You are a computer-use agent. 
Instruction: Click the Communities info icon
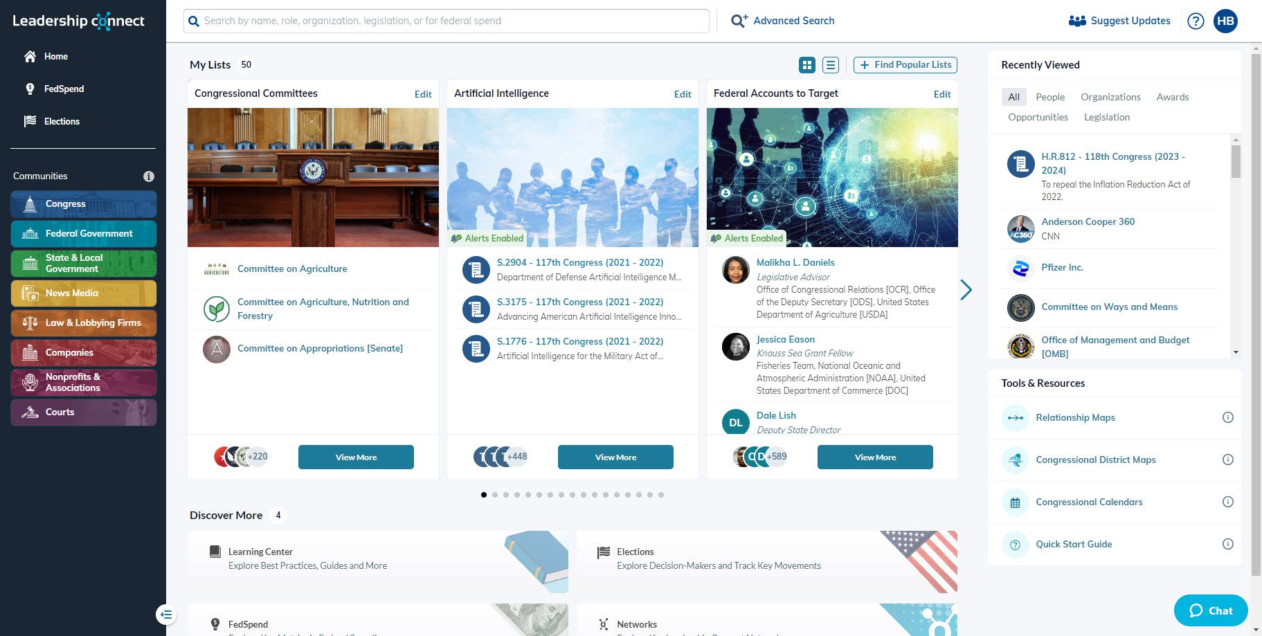pos(148,176)
